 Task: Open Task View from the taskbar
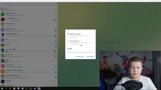click(10, 88)
